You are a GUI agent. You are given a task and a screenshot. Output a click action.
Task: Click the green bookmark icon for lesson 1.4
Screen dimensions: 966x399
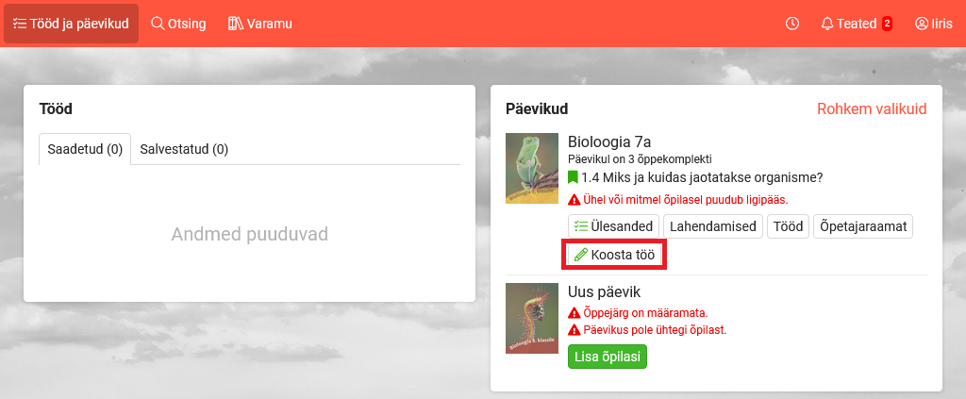tap(573, 177)
